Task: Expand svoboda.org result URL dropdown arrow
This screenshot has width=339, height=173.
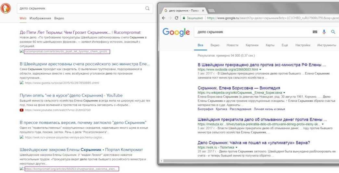Action: (x=260, y=70)
